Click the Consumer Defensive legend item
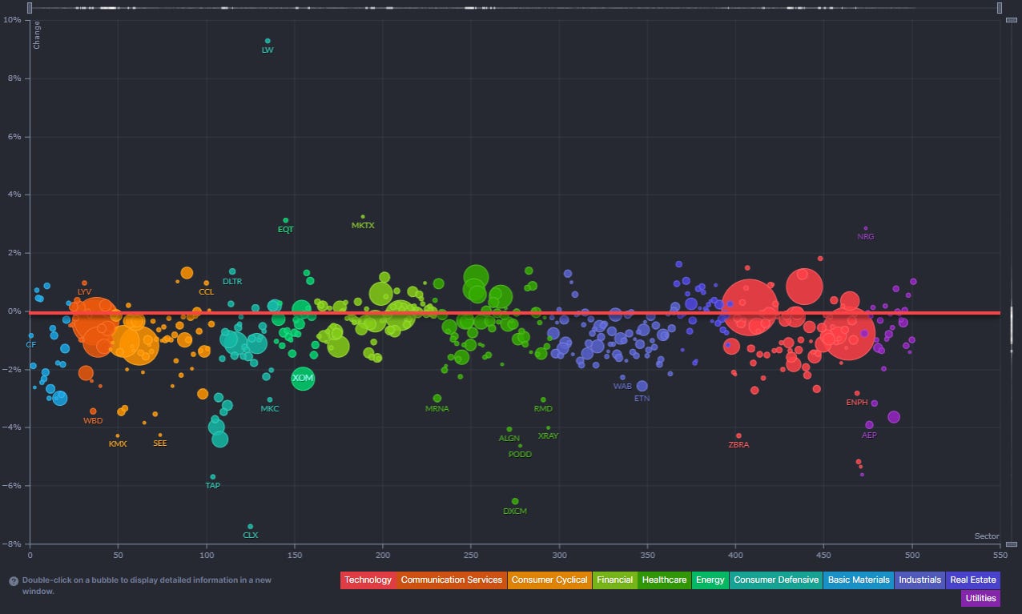The image size is (1022, 614). (776, 580)
